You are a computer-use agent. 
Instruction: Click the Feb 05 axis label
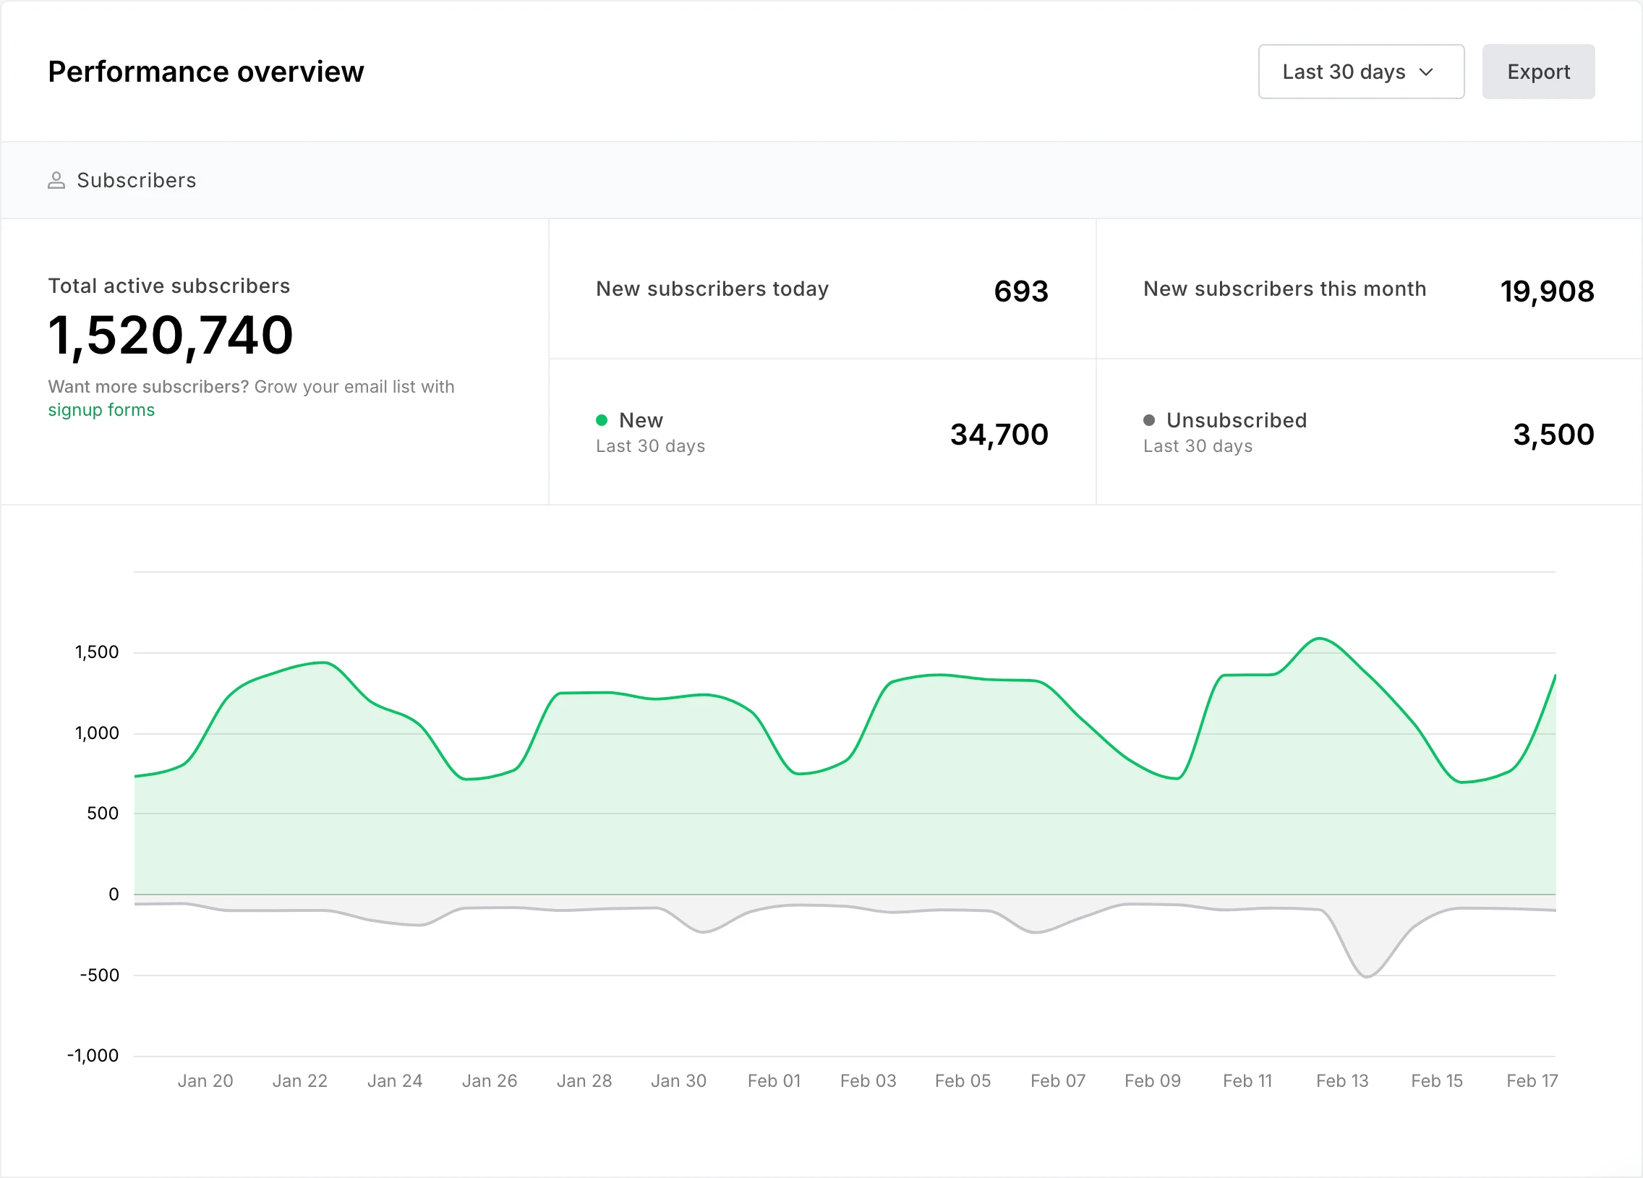(963, 1081)
